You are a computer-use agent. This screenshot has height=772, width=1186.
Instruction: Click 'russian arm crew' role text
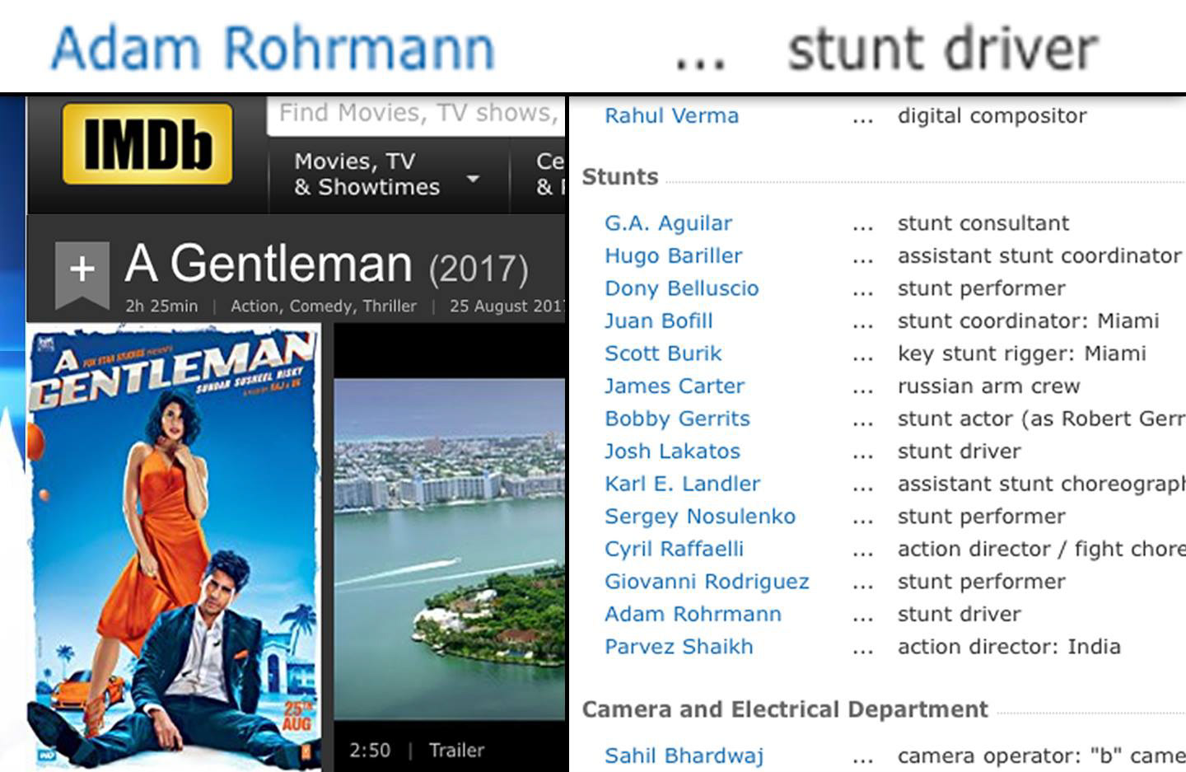(x=988, y=386)
